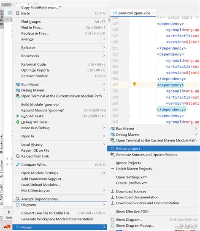Click the Compare With diff icon
This screenshot has height=231, width=200.
coord(18,164)
